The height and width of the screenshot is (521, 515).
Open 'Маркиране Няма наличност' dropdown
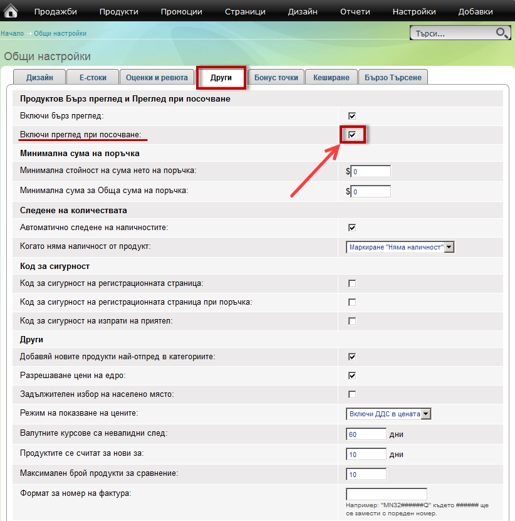[x=400, y=247]
